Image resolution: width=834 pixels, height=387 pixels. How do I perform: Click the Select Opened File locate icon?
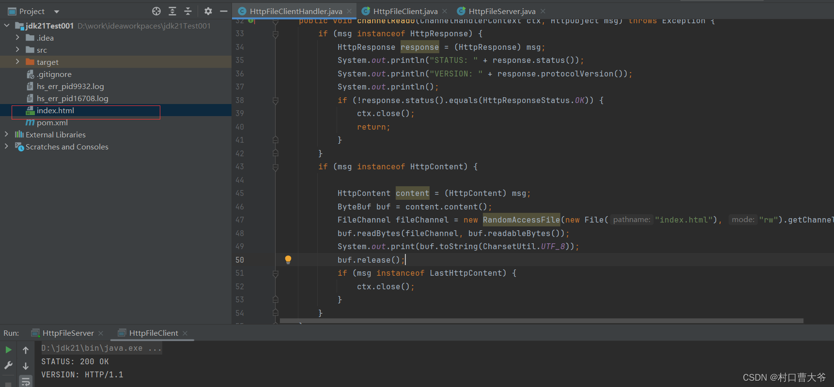[x=156, y=11]
